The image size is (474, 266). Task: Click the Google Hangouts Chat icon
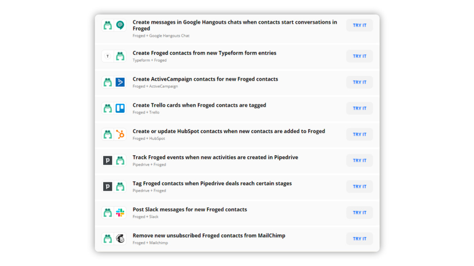tap(120, 25)
